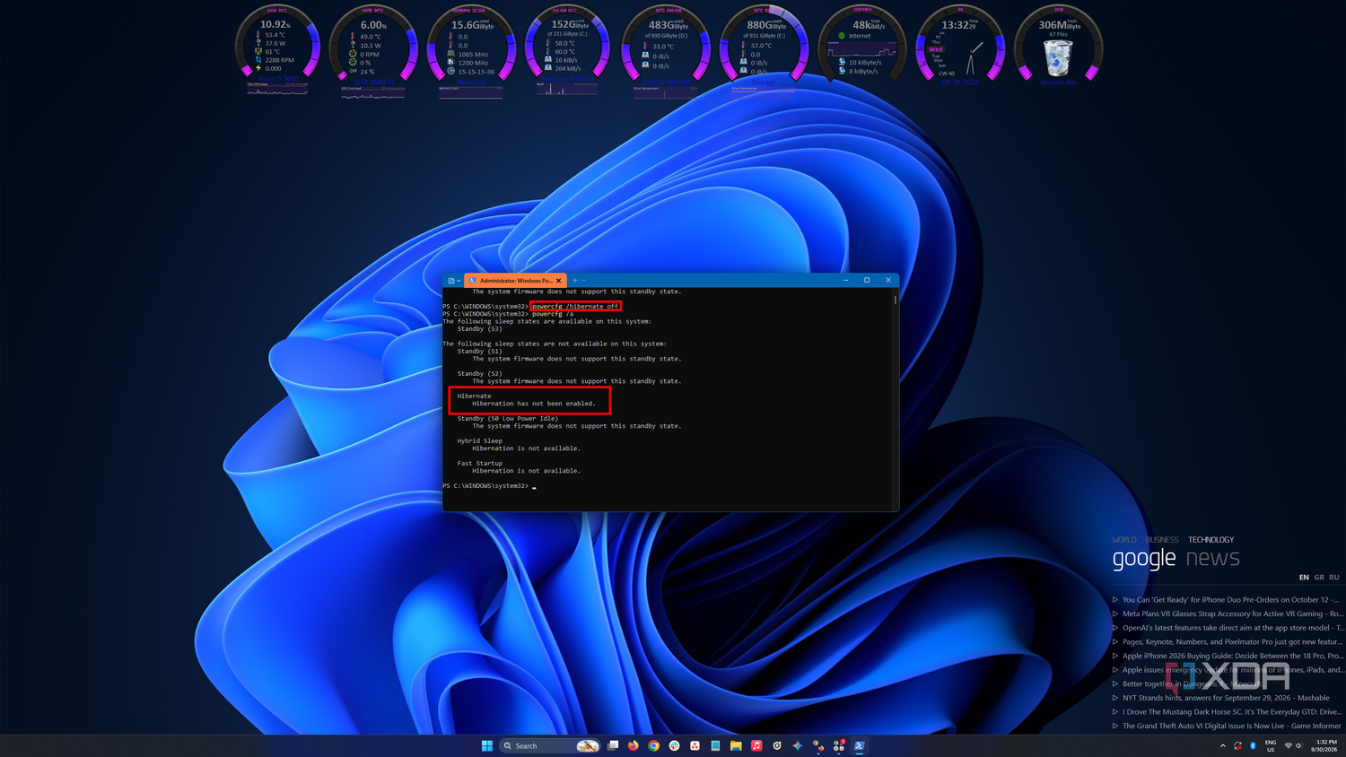
Task: Switch to Windows Terminal on the taskbar
Action: point(859,745)
